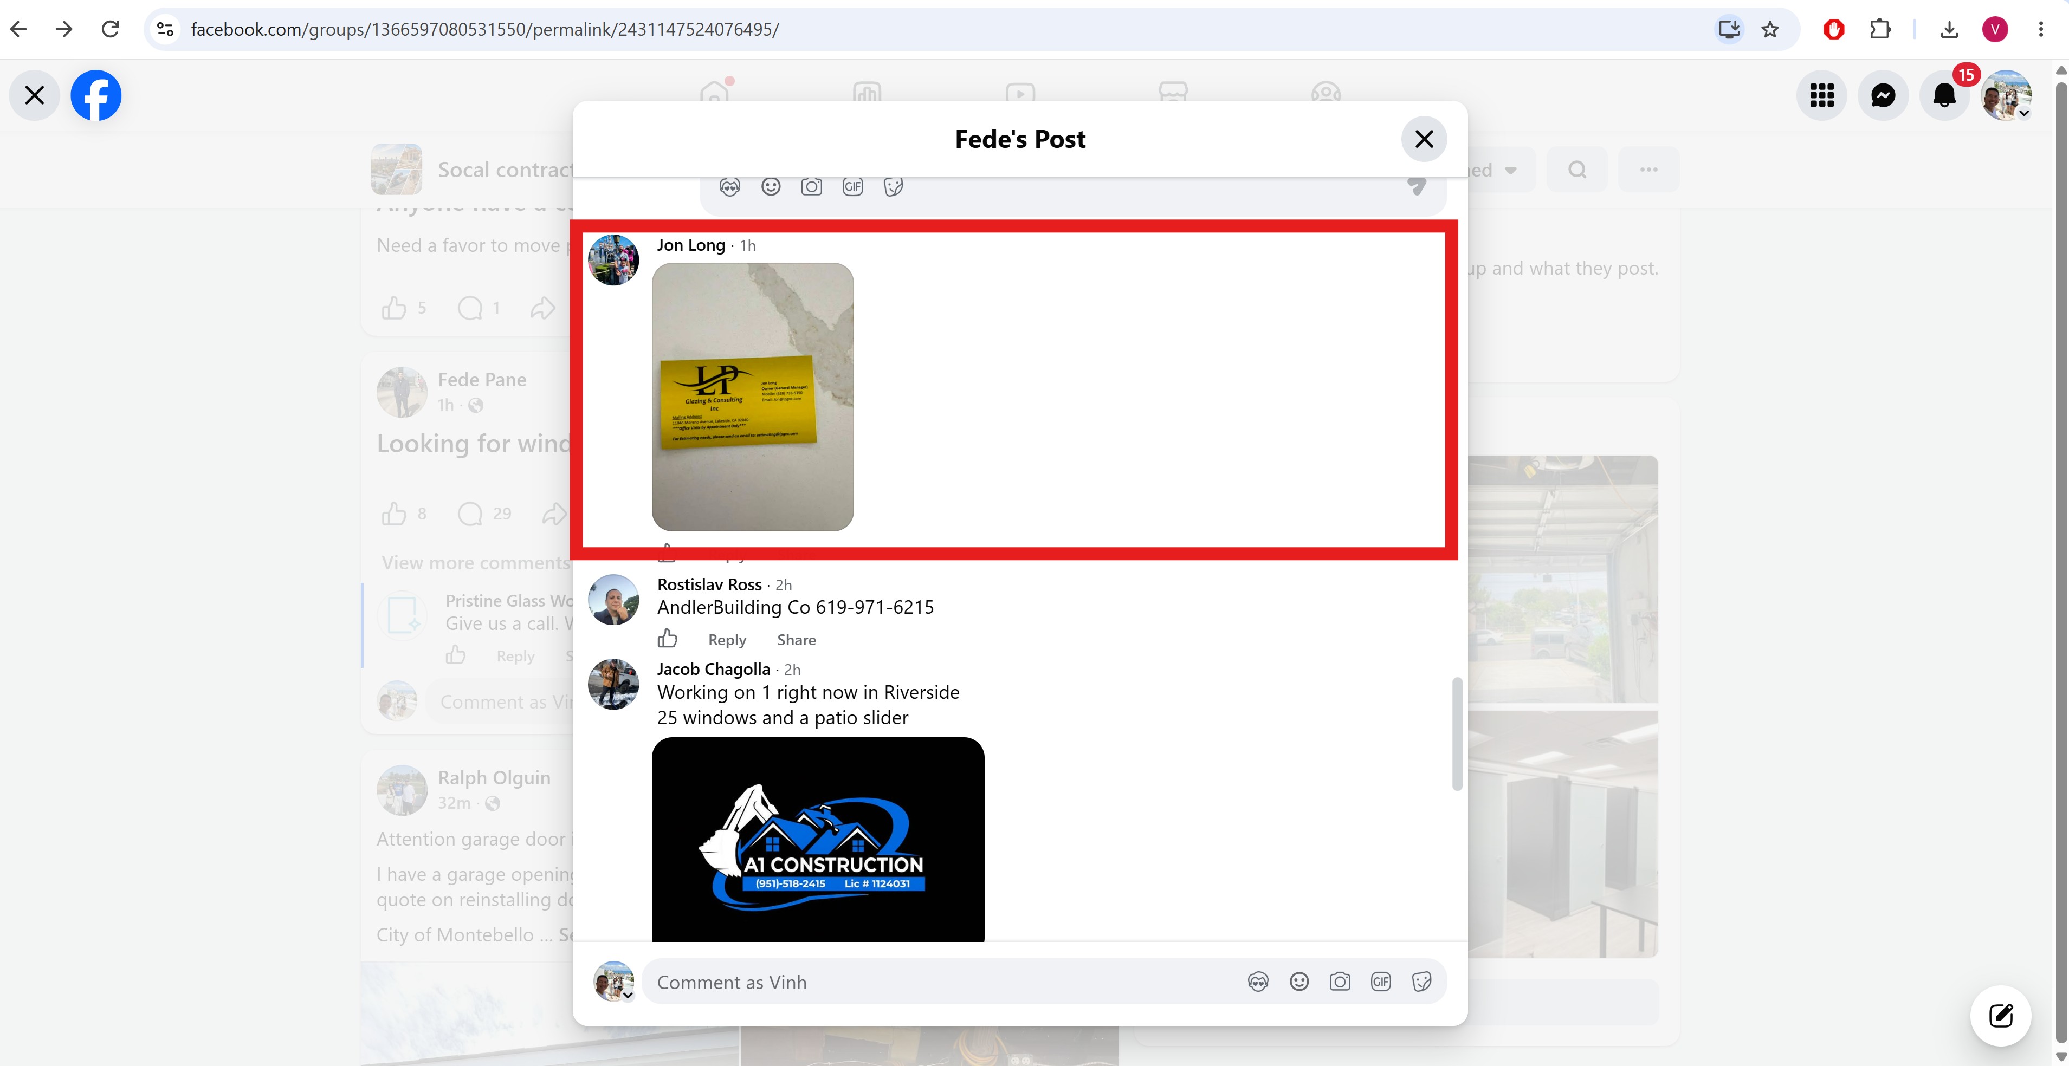Click View more comments in background post
The width and height of the screenshot is (2069, 1066).
pyautogui.click(x=475, y=563)
